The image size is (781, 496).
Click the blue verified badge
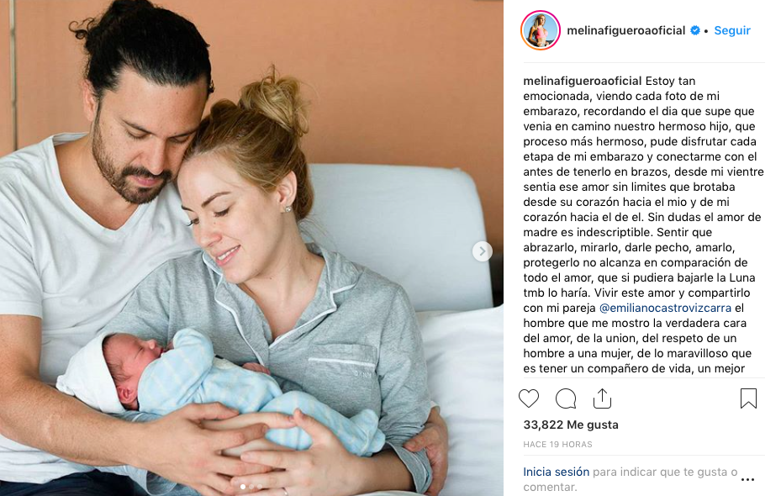click(x=695, y=31)
